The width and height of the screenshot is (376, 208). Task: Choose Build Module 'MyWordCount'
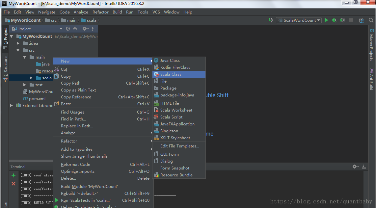(x=103, y=186)
